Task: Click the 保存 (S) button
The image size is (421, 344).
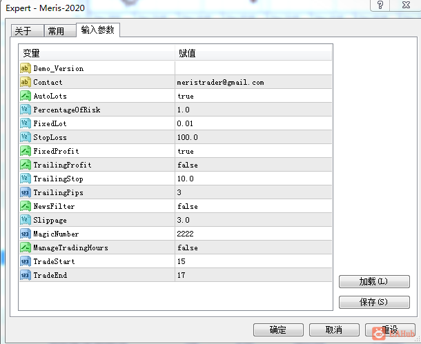Action: tap(374, 302)
